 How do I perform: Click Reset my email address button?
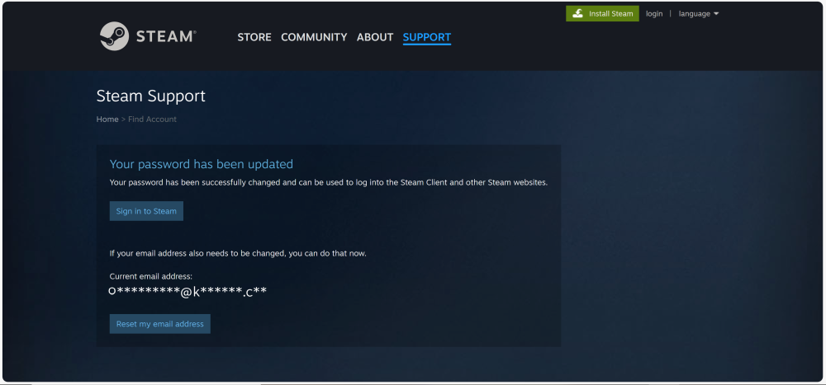coord(160,324)
